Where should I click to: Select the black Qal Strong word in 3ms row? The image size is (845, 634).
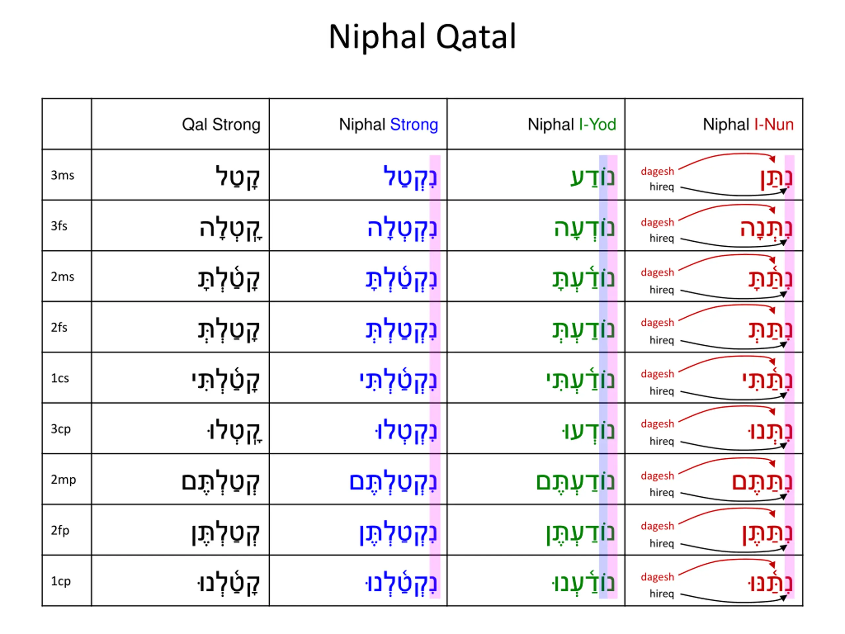[x=238, y=178]
